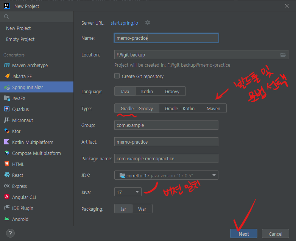Viewport: 296px width, 241px height.
Task: Click the generator search field
Action: [x=37, y=17]
